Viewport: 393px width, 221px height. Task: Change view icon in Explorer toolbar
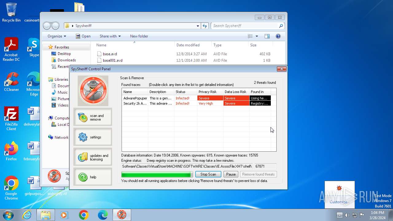[x=250, y=36]
